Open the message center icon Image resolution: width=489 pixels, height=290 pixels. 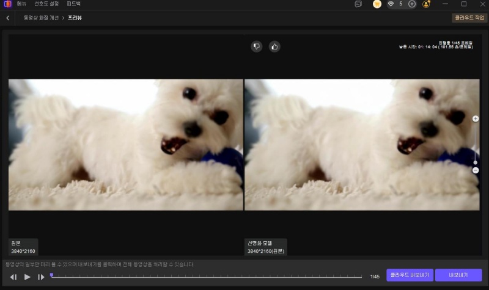[x=358, y=4]
